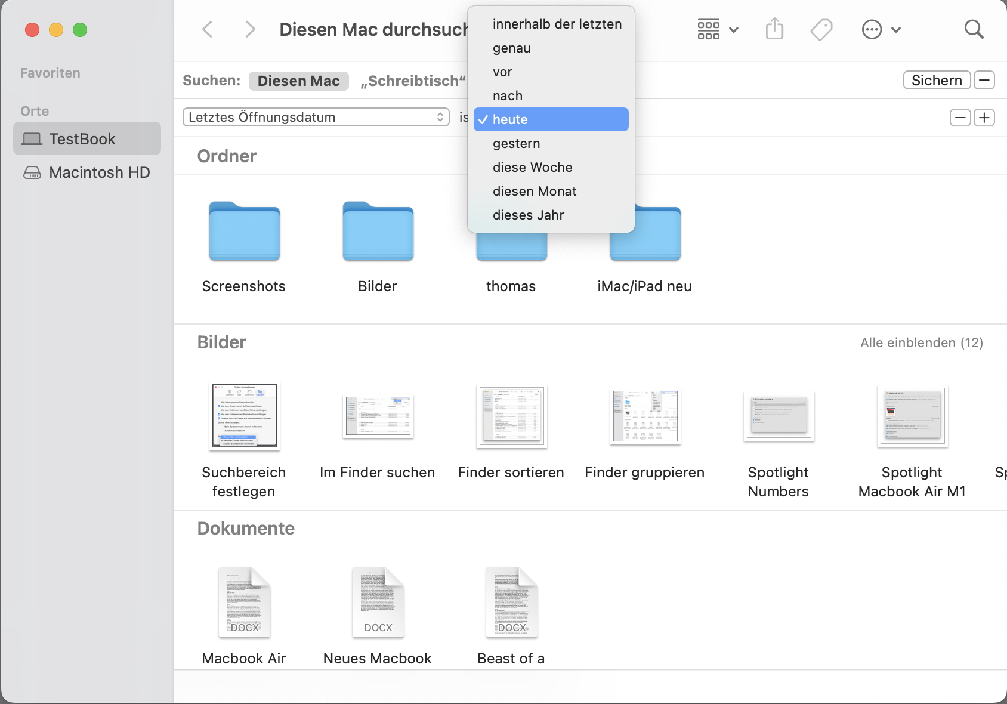1007x704 pixels.
Task: Click the Tags icon in the toolbar
Action: 821,29
